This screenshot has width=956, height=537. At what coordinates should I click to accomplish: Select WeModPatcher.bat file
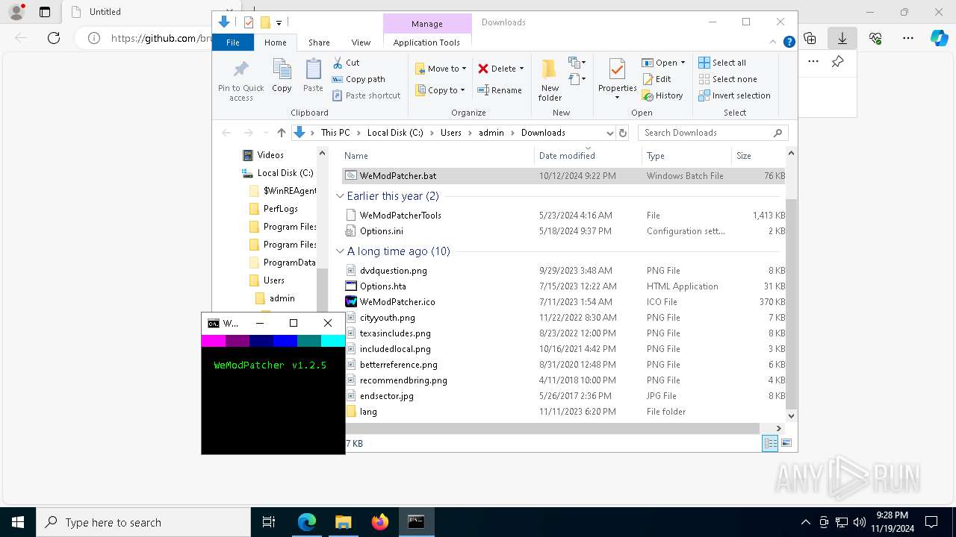pyautogui.click(x=564, y=176)
